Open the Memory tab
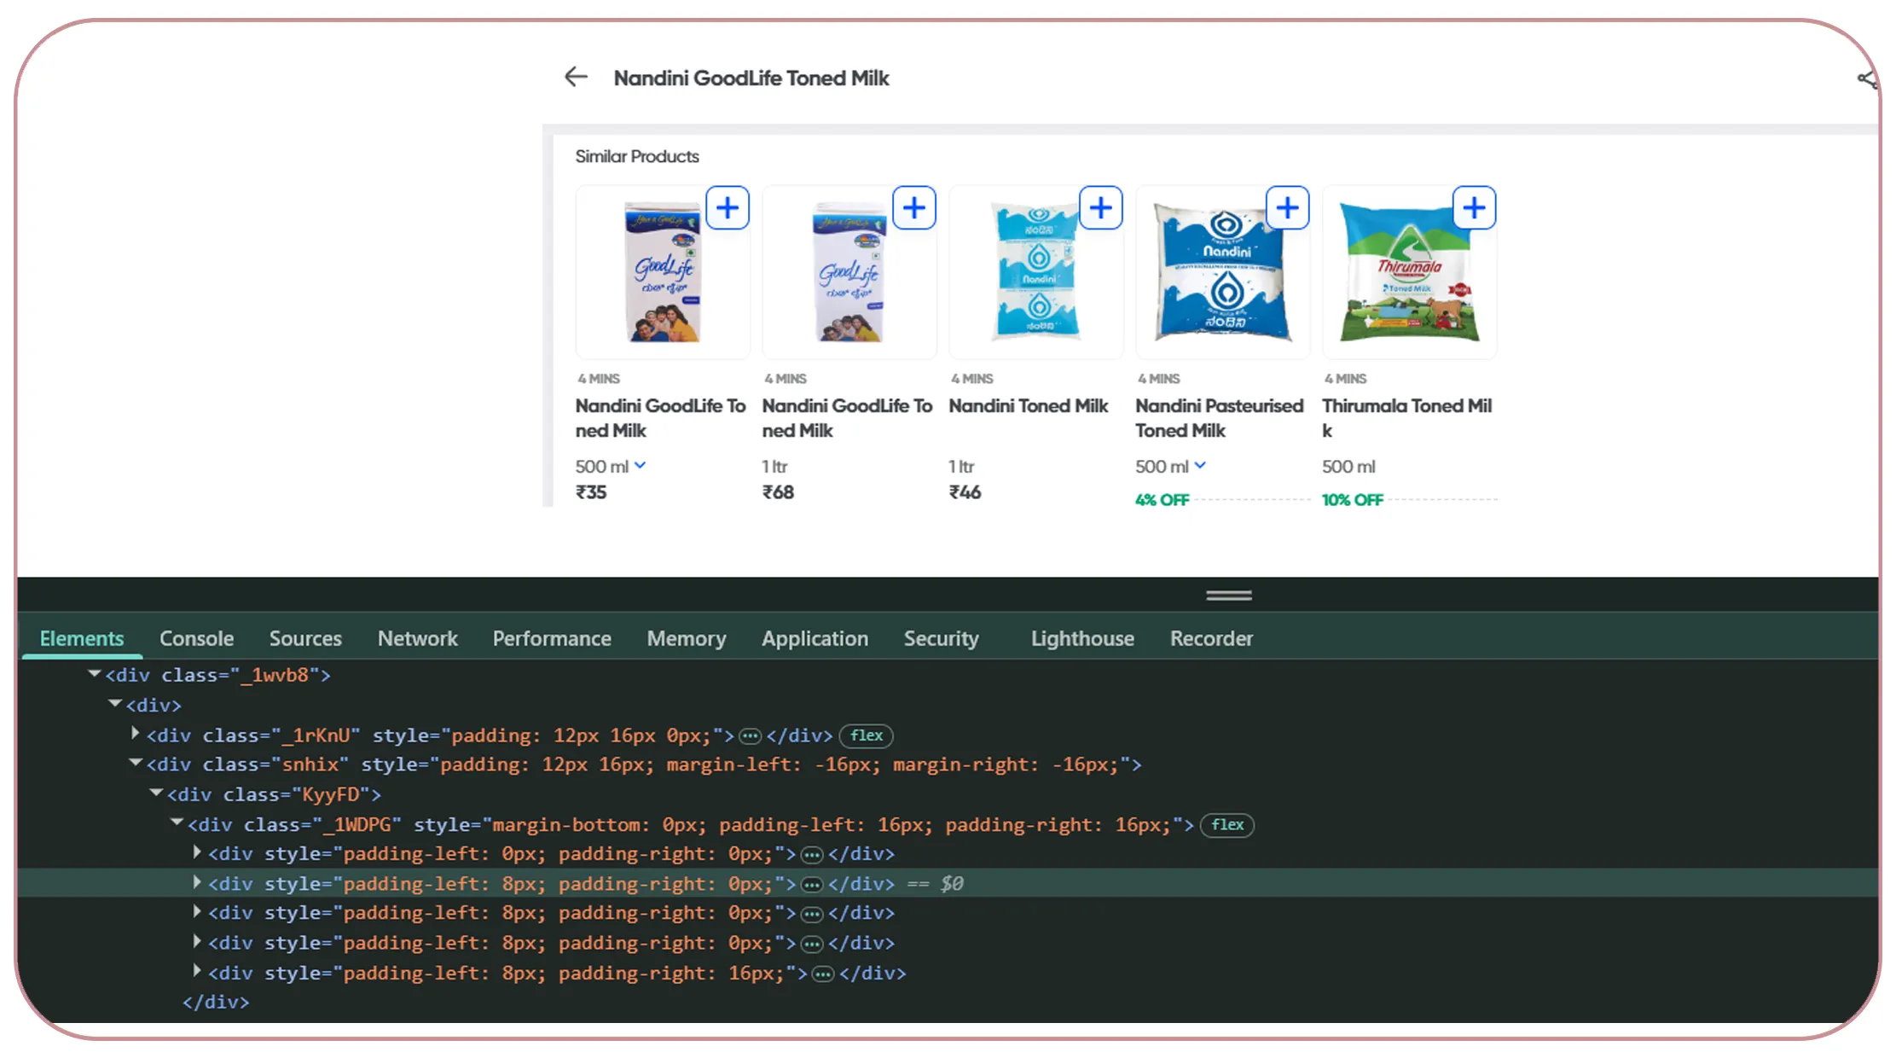Image resolution: width=1896 pixels, height=1058 pixels. [x=687, y=638]
